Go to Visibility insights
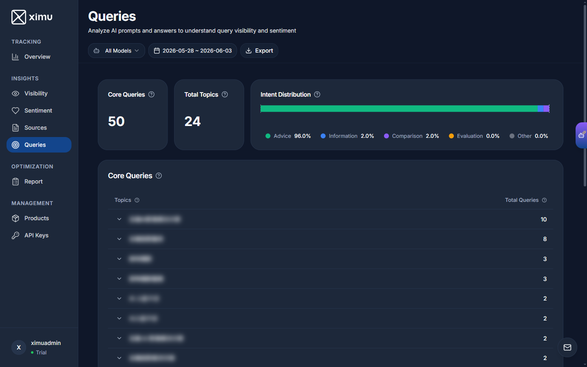This screenshot has width=587, height=367. coord(39,93)
